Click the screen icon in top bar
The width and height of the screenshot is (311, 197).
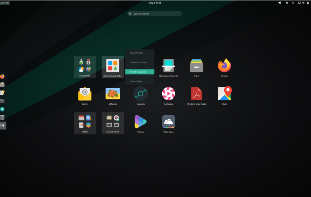(x=299, y=3)
